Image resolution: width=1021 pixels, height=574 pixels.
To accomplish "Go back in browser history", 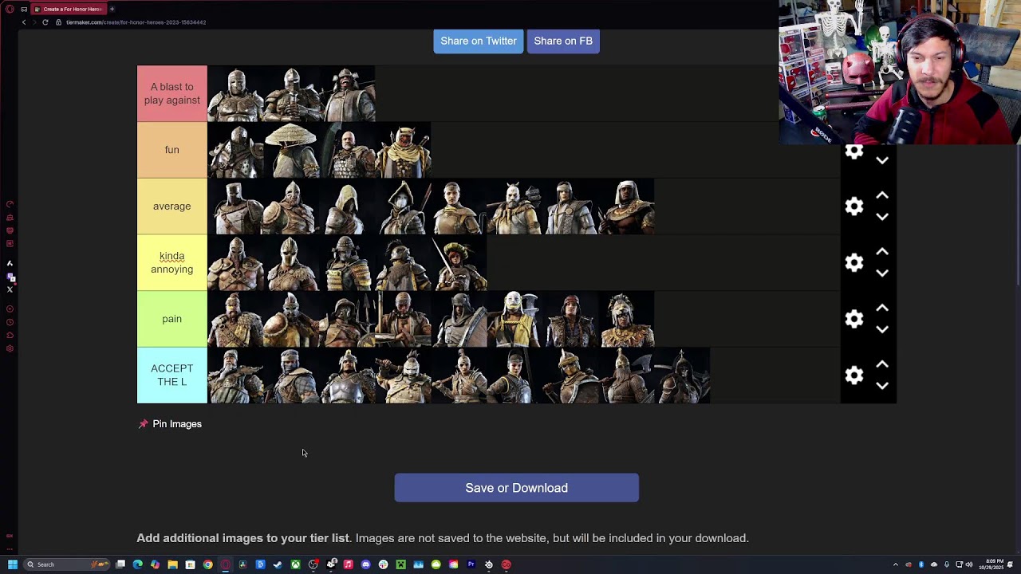I will coord(24,22).
